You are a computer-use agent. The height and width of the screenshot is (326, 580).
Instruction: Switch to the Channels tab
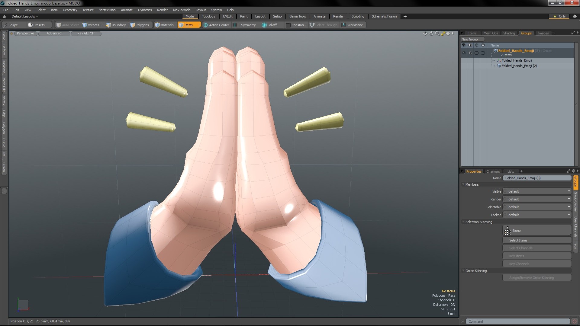coord(493,171)
